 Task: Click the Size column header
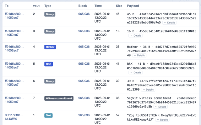pyautogui.click(x=119, y=6)
